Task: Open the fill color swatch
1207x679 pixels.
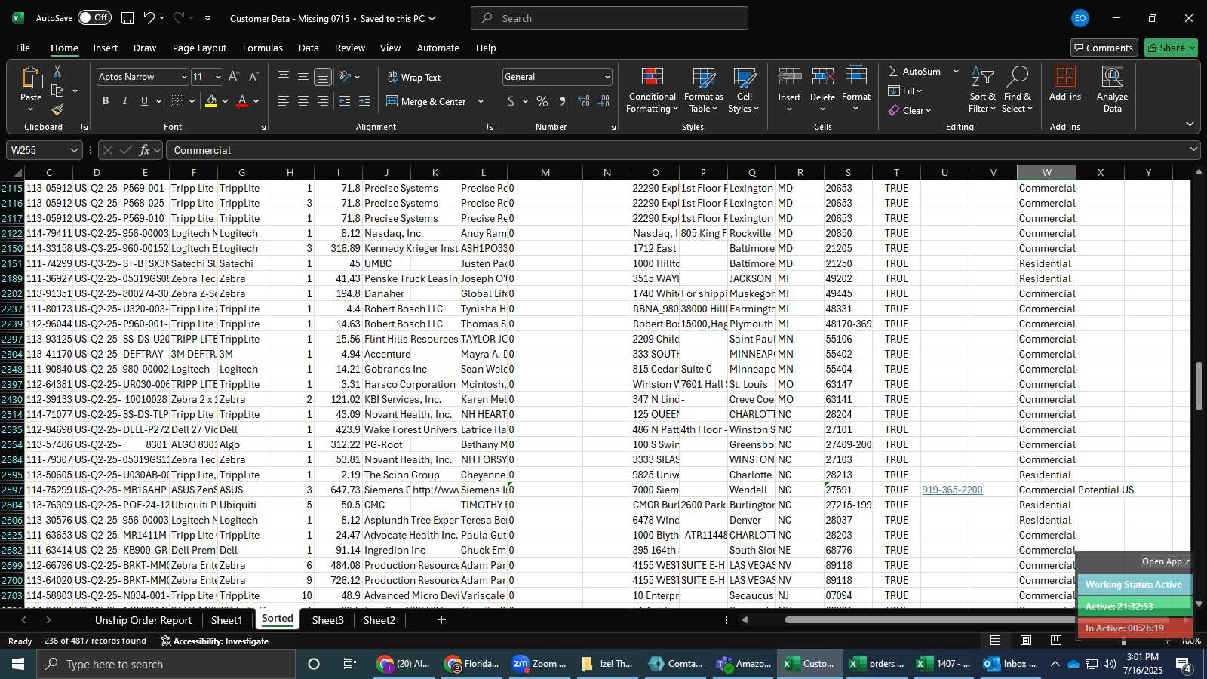Action: pos(211,101)
